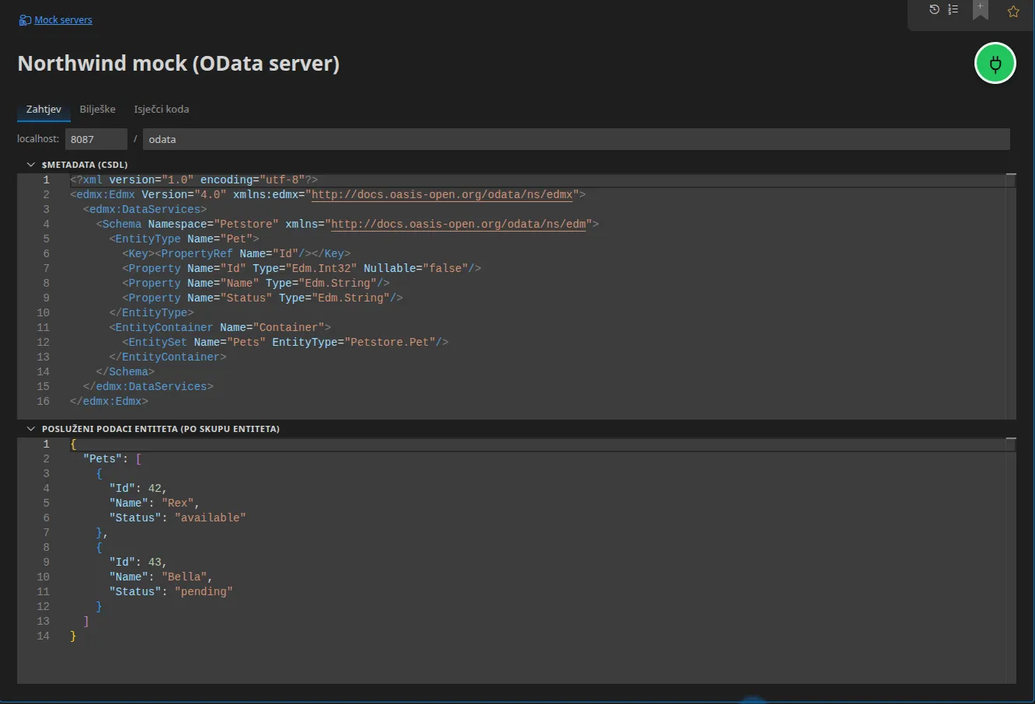Click the oasis-open edm namespace URL
This screenshot has height=704, width=1035.
(x=458, y=224)
